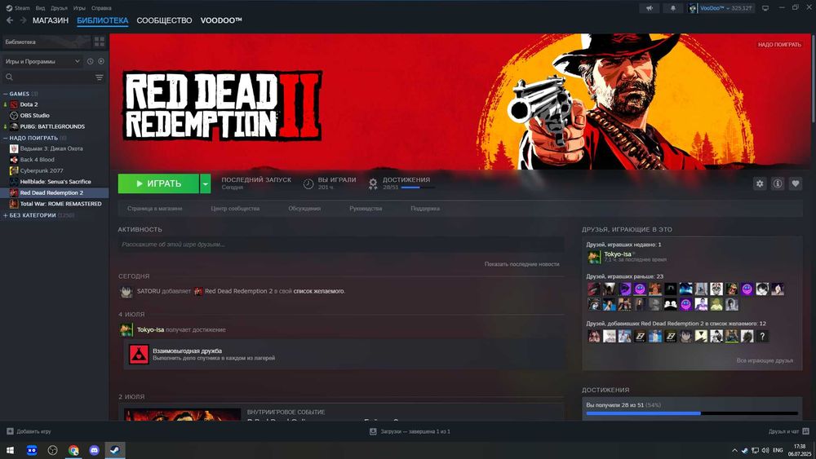The width and height of the screenshot is (816, 459).
Task: Open game info icon
Action: (778, 183)
